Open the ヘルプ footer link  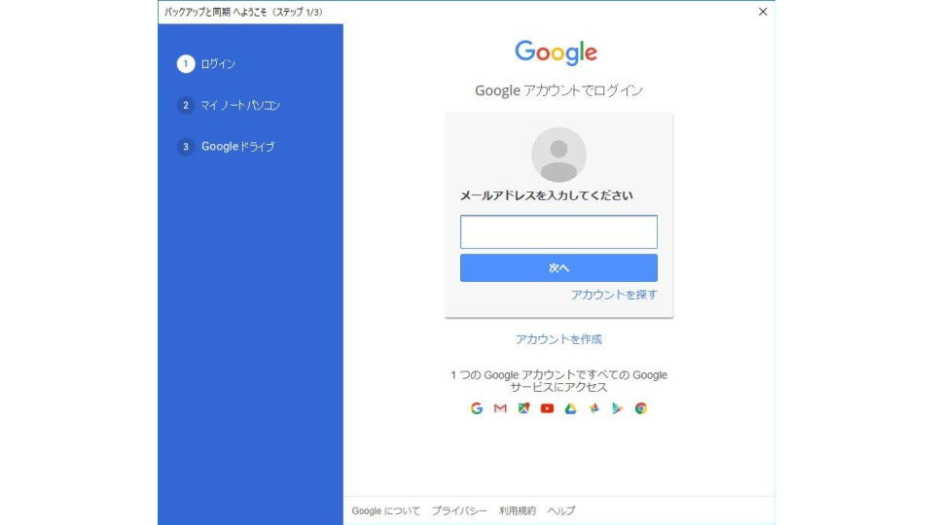coord(561,510)
